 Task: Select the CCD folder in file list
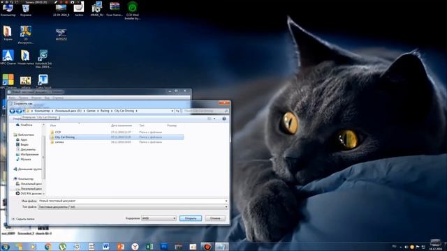(58, 132)
